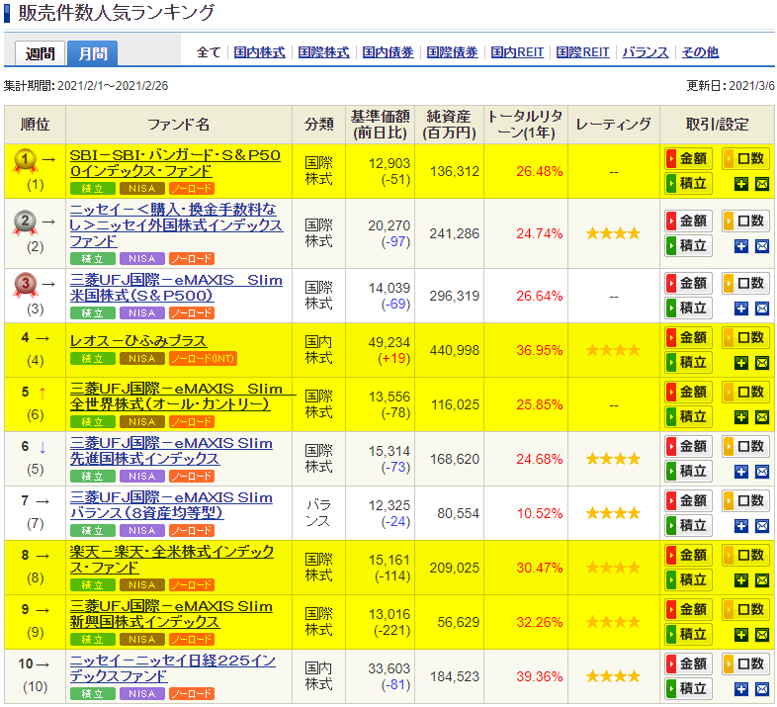
Task: Click the mail icon in バランス(8資産均等型) row
Action: [x=761, y=526]
